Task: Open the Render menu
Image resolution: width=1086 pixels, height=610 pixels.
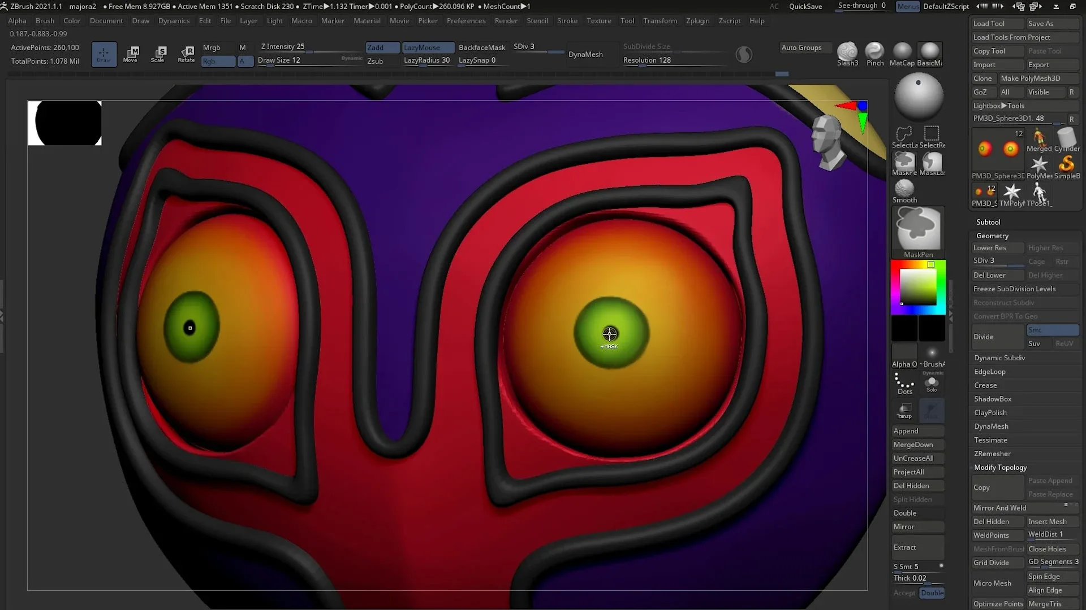Action: (506, 21)
